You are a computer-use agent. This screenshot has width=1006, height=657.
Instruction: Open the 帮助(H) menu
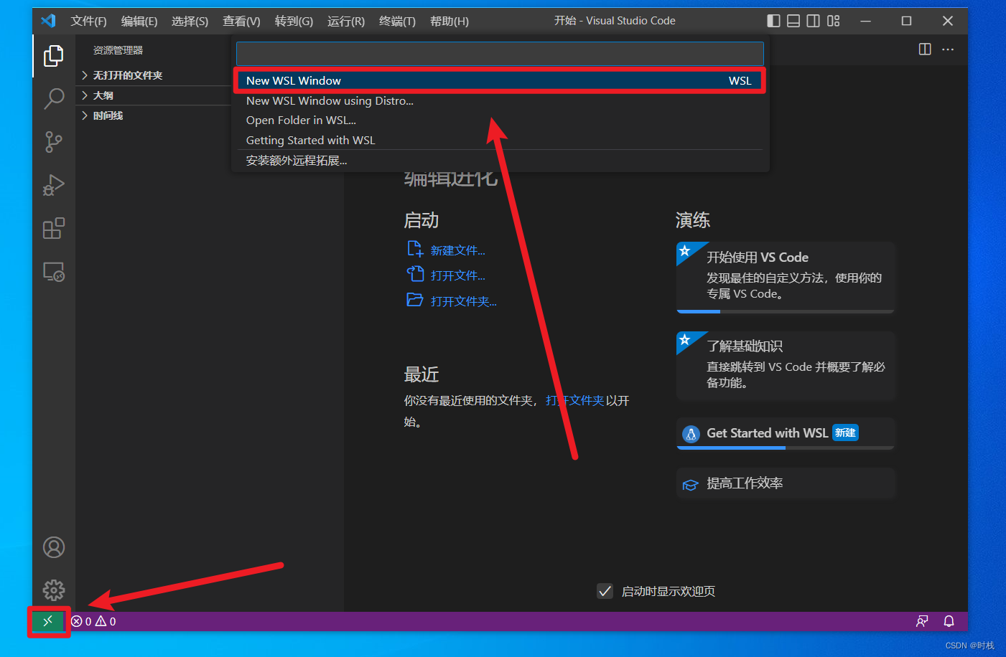[450, 21]
